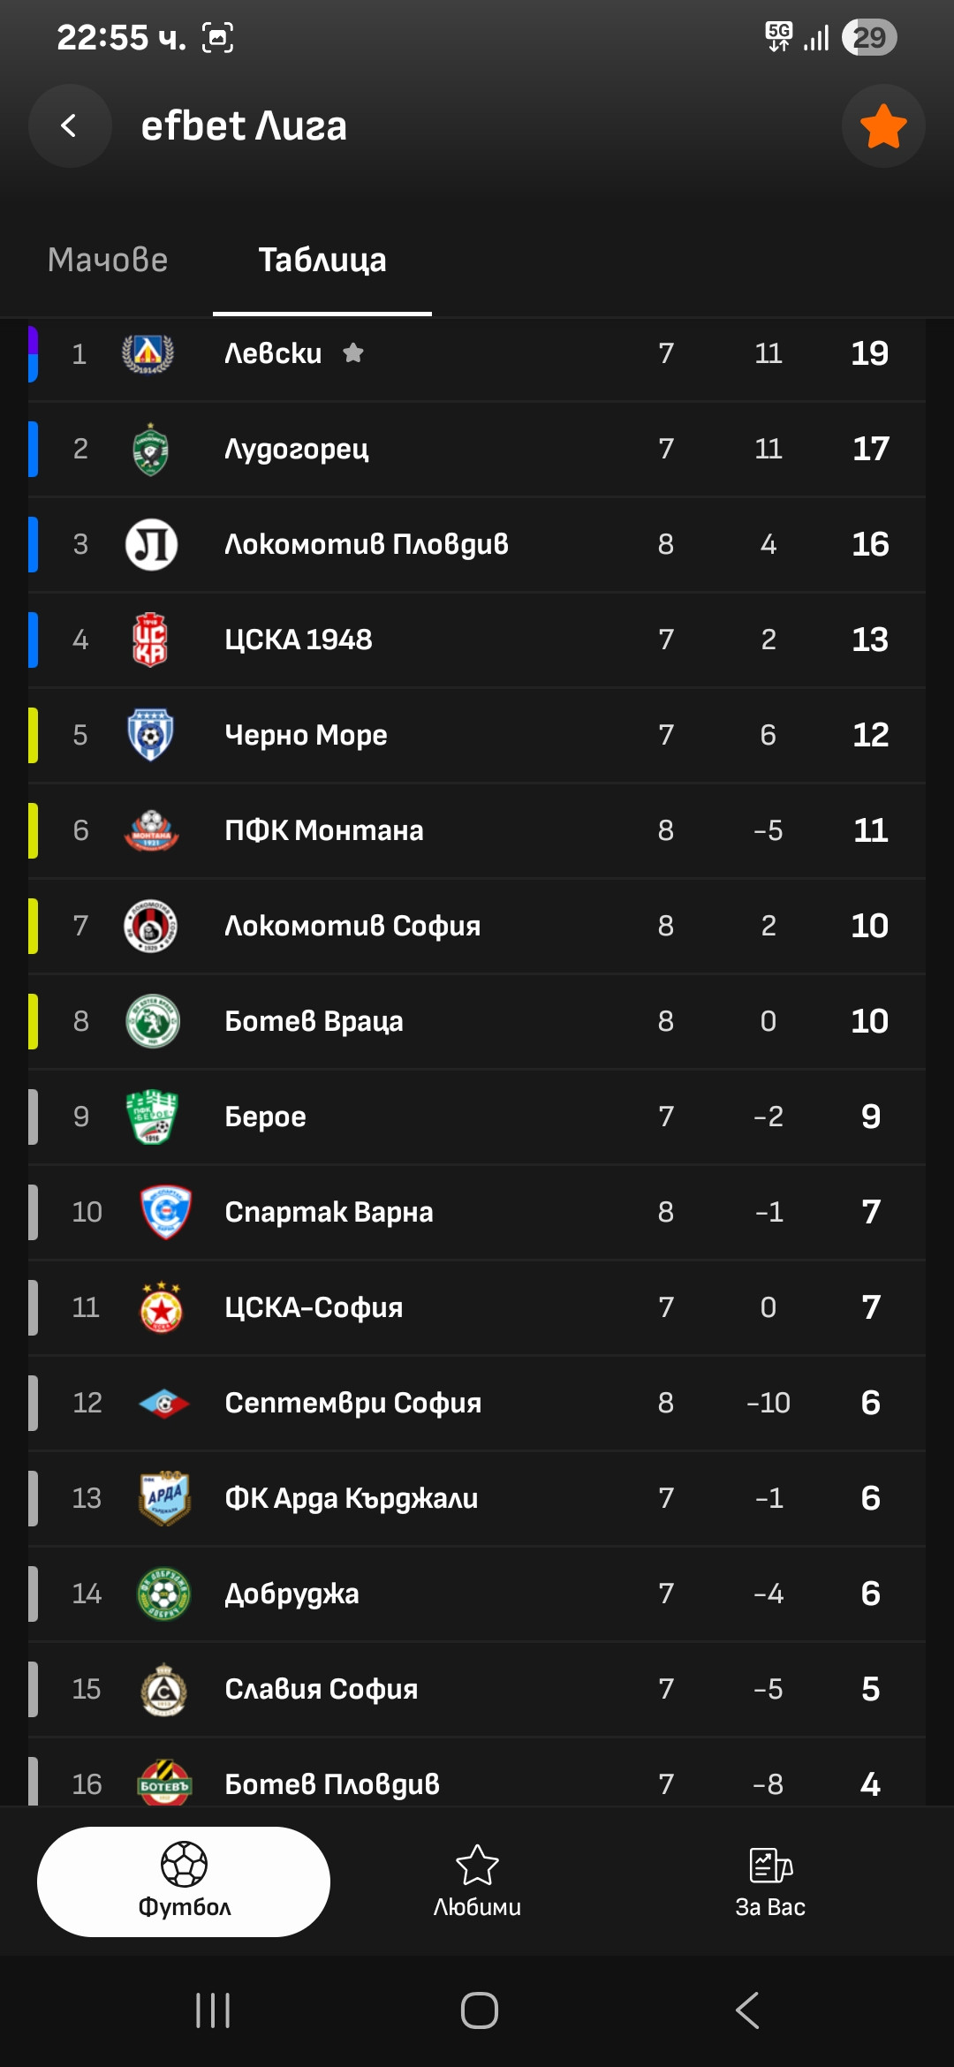Tap the back arrow next to efbet Лига
The image size is (954, 2067).
coord(70,126)
